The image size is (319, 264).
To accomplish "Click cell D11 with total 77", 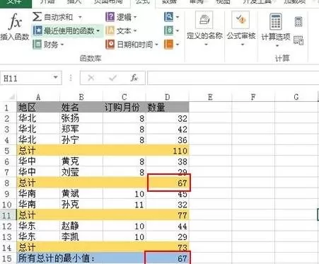I will pyautogui.click(x=168, y=215).
